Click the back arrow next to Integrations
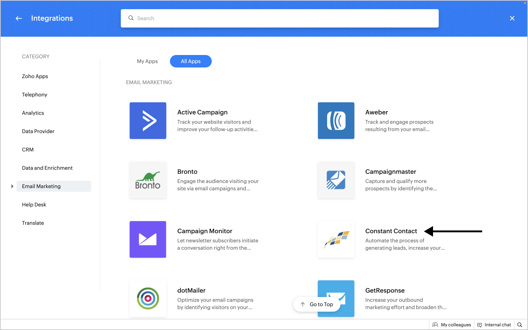This screenshot has height=330, width=528. point(19,18)
